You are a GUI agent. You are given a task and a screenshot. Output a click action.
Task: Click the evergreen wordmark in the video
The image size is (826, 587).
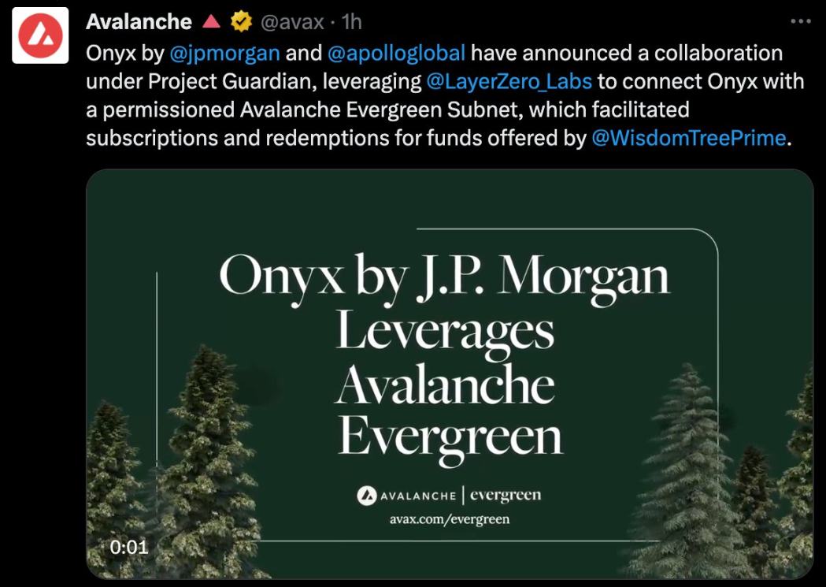506,496
